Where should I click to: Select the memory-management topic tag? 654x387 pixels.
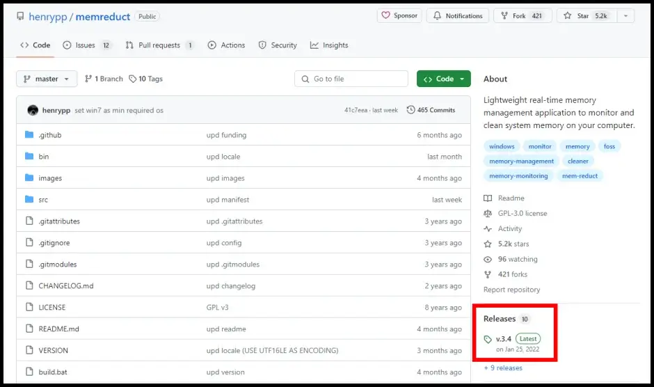pos(521,161)
